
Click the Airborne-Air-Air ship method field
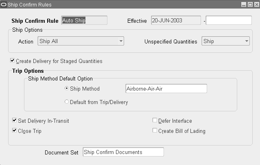click(166, 89)
